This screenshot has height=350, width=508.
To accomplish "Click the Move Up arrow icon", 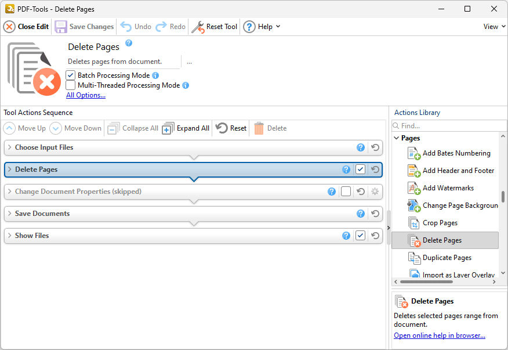I will (x=9, y=128).
